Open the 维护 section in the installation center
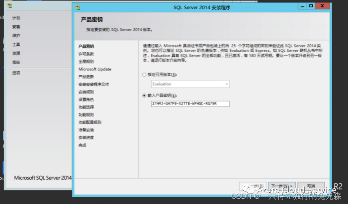The width and height of the screenshot is (348, 204). tap(16, 36)
